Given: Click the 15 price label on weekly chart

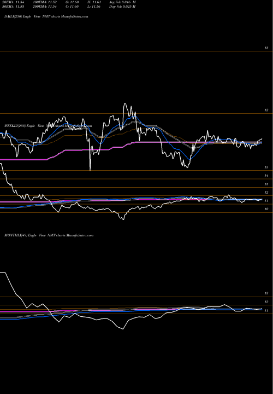Looking at the screenshot, I should [x=266, y=167].
